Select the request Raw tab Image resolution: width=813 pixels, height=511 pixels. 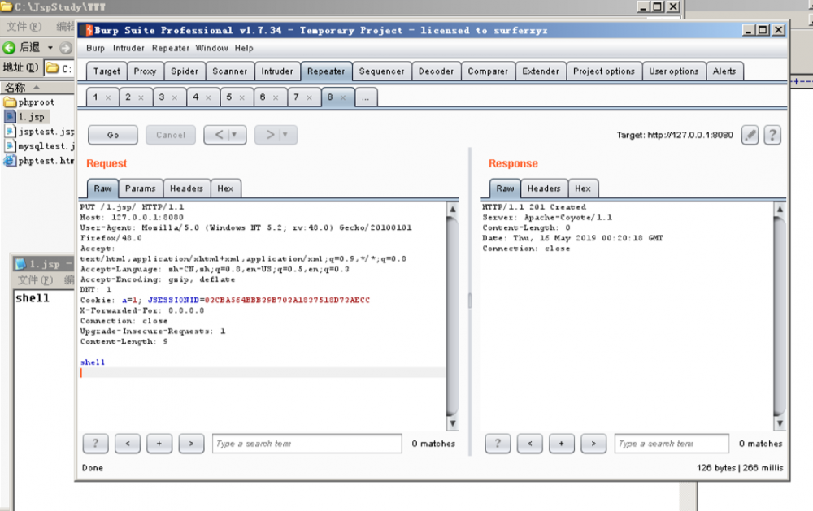(x=102, y=188)
